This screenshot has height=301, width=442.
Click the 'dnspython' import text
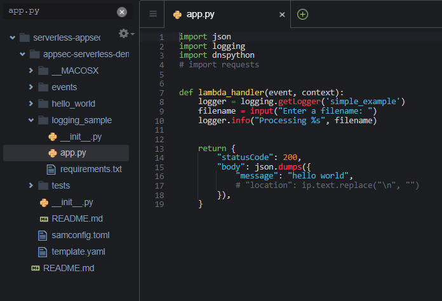[x=233, y=55]
